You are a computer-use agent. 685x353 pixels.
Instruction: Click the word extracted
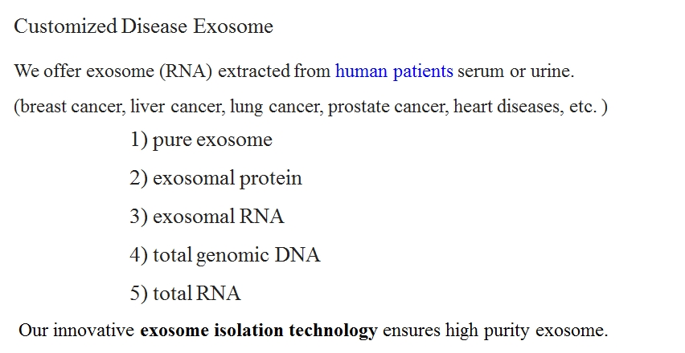click(x=253, y=71)
